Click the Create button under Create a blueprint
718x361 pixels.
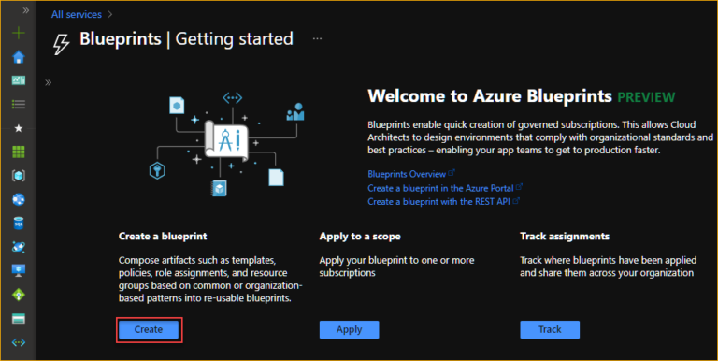(149, 329)
